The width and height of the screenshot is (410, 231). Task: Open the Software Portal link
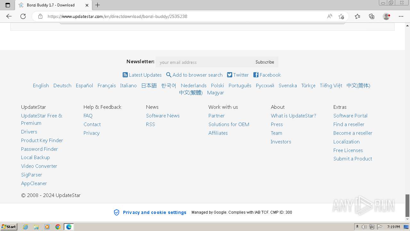point(350,116)
